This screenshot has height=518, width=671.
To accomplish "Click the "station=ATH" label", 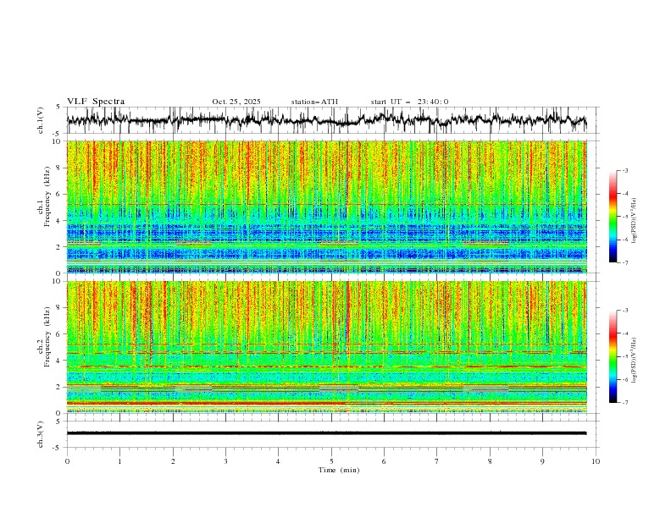I will (314, 102).
